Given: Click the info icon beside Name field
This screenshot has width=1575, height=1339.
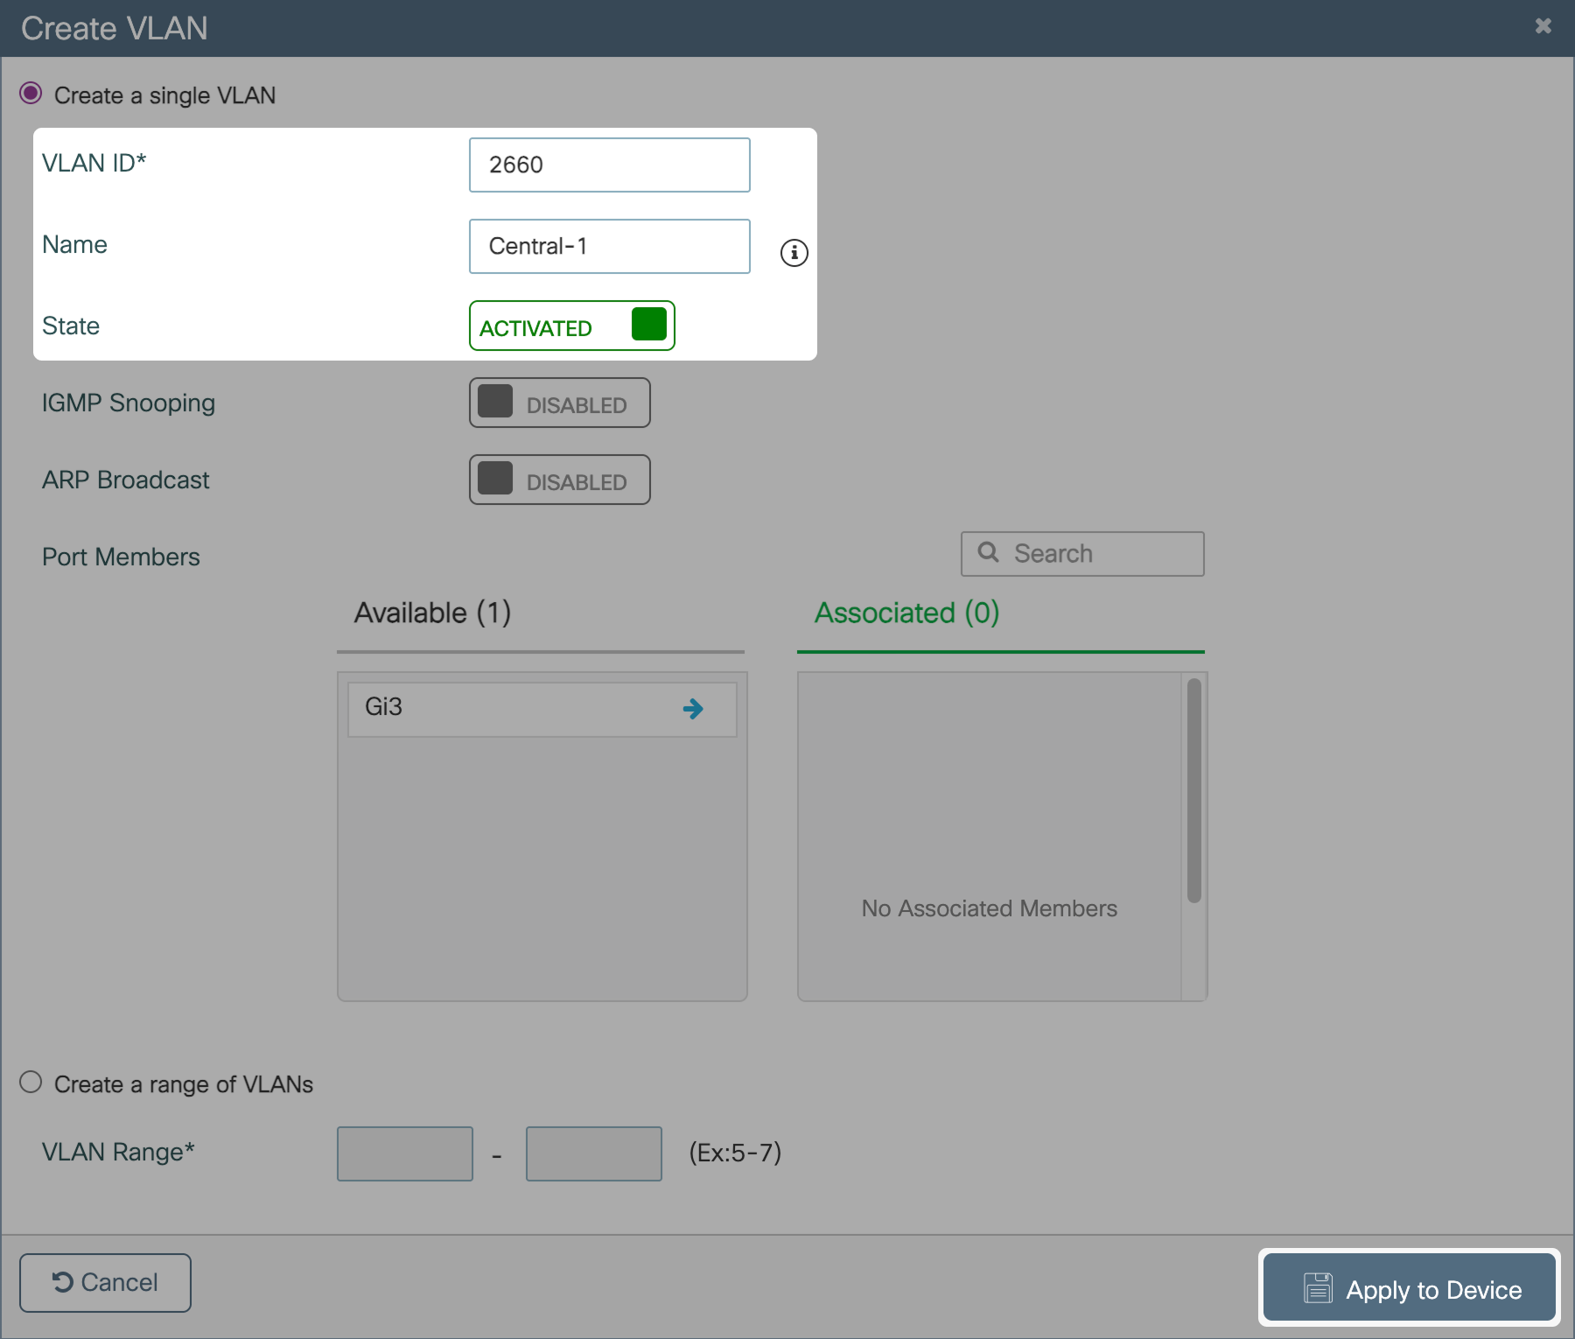Looking at the screenshot, I should pyautogui.click(x=794, y=253).
